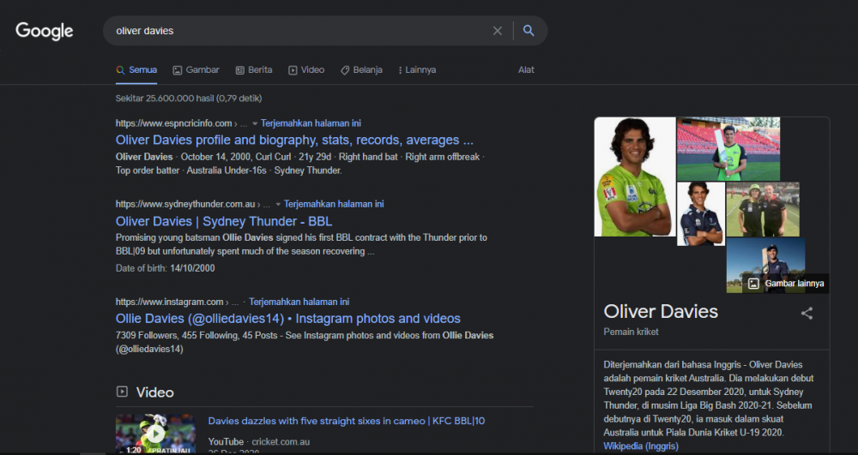
Task: Translate the instagram page
Action: coord(299,302)
